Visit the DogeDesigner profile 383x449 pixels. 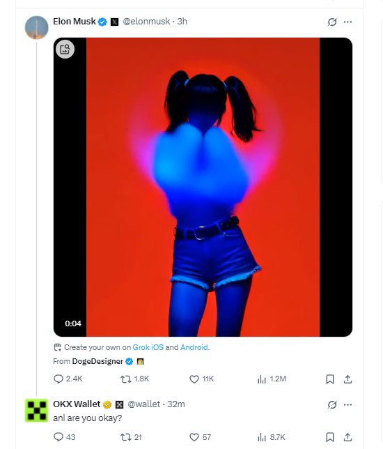[x=97, y=361]
